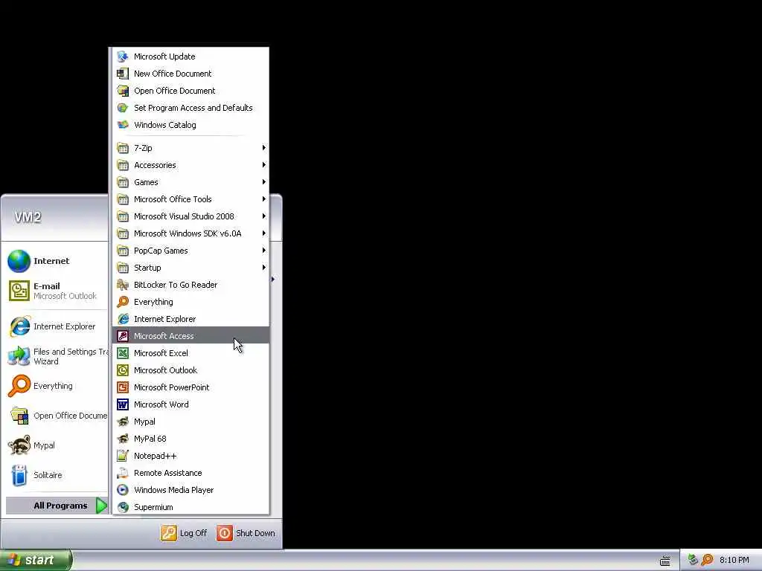762x571 pixels.
Task: Open Files and Settings Transfer Wizard icon
Action: (19, 356)
